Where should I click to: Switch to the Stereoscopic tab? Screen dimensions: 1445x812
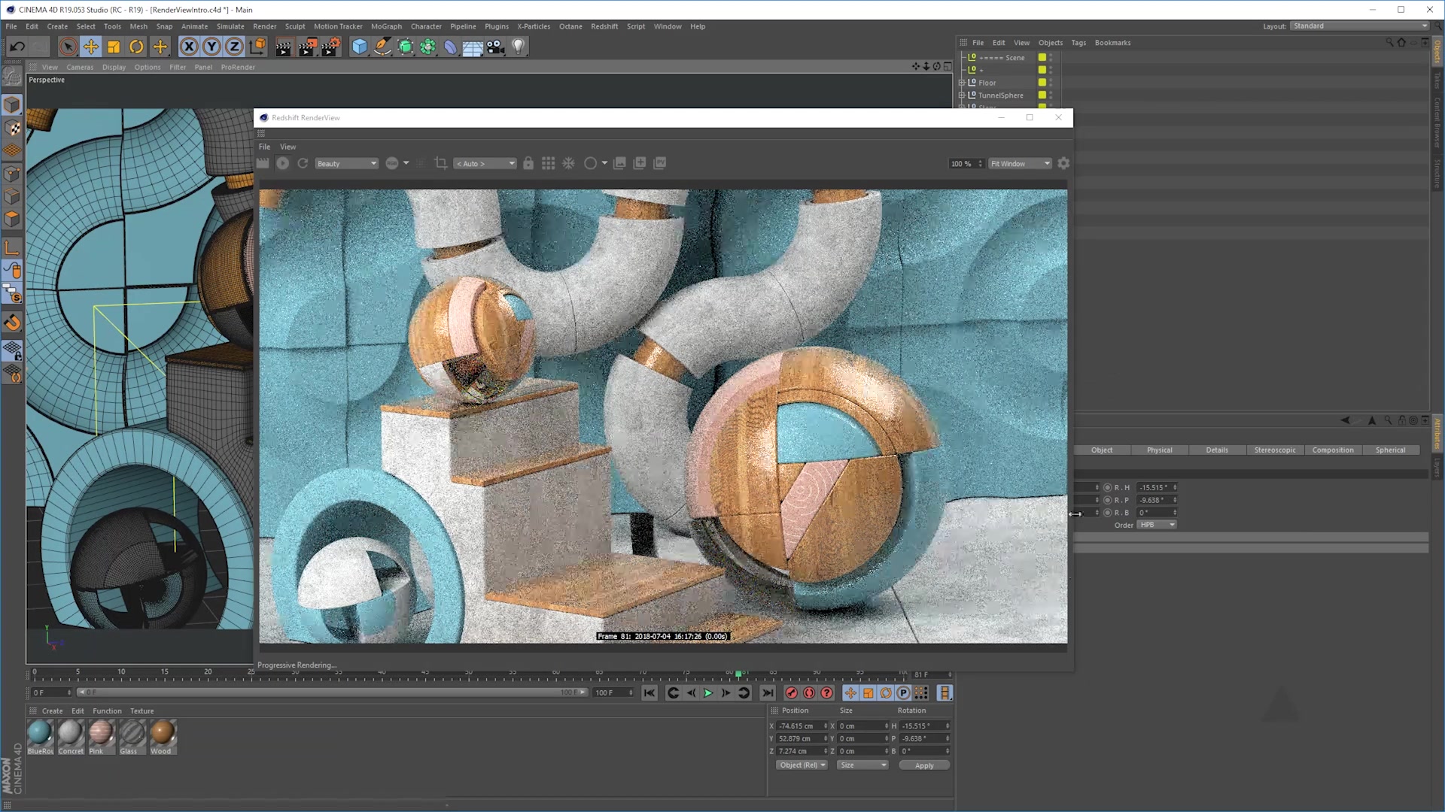(1276, 450)
